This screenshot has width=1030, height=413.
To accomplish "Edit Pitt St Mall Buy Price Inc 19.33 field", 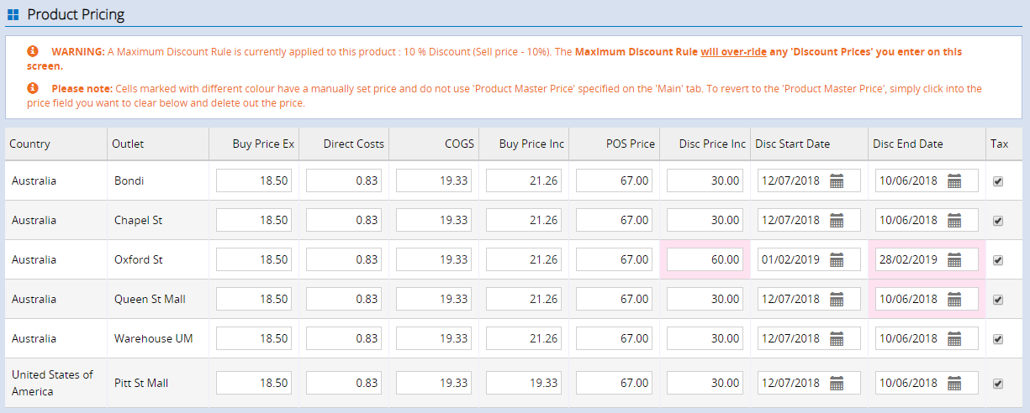I will (x=524, y=383).
